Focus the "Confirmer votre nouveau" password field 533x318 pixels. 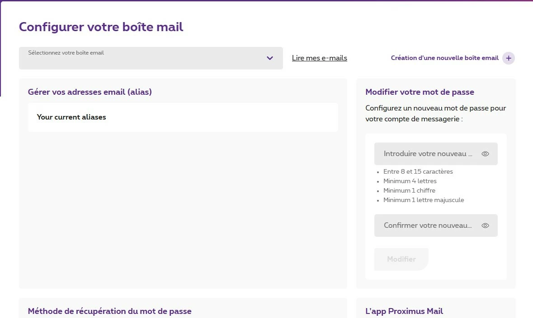428,226
